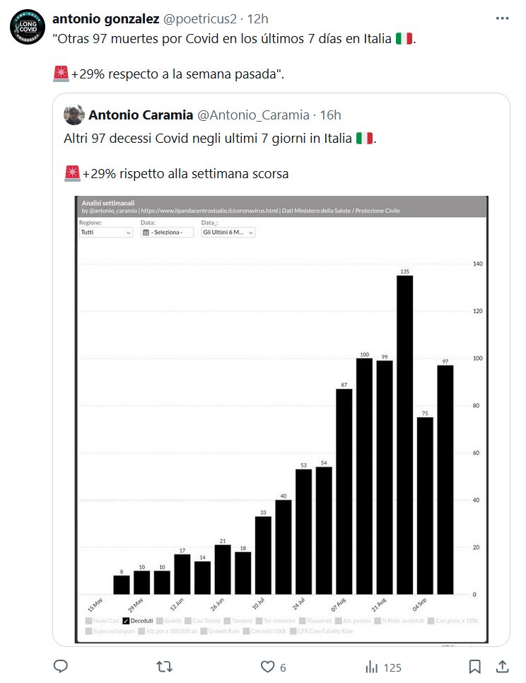Click the 16h quoted tweet timestamp
The width and height of the screenshot is (526, 683).
330,115
